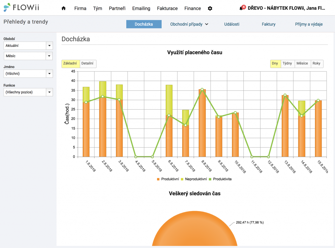335x248 pixels.
Task: Click the Využití placeného času chart title
Action: (195, 53)
